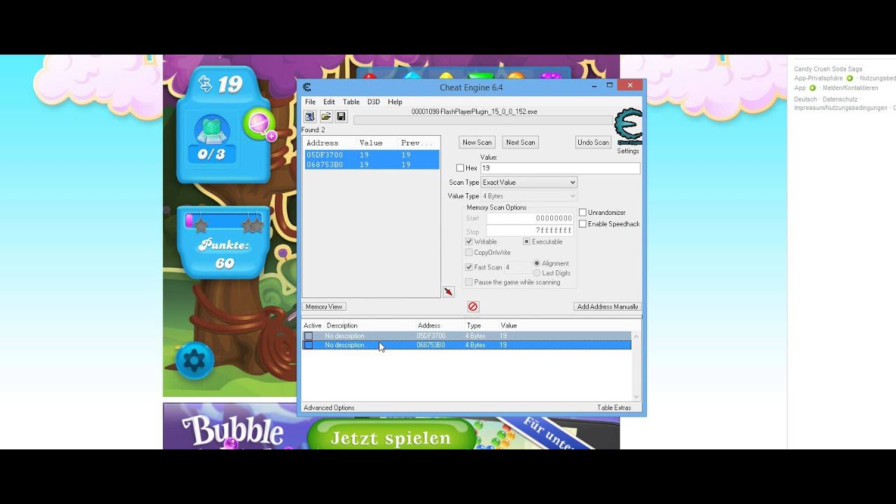Select found address 05DF3700 in results
The height and width of the screenshot is (504, 896).
point(371,155)
